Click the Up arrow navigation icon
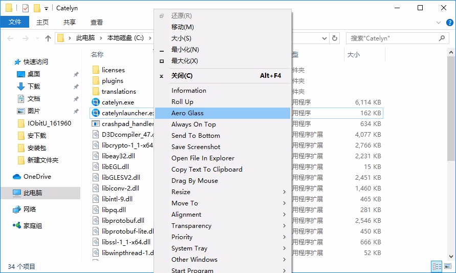Screen dimensions: 456x273 point(48,38)
